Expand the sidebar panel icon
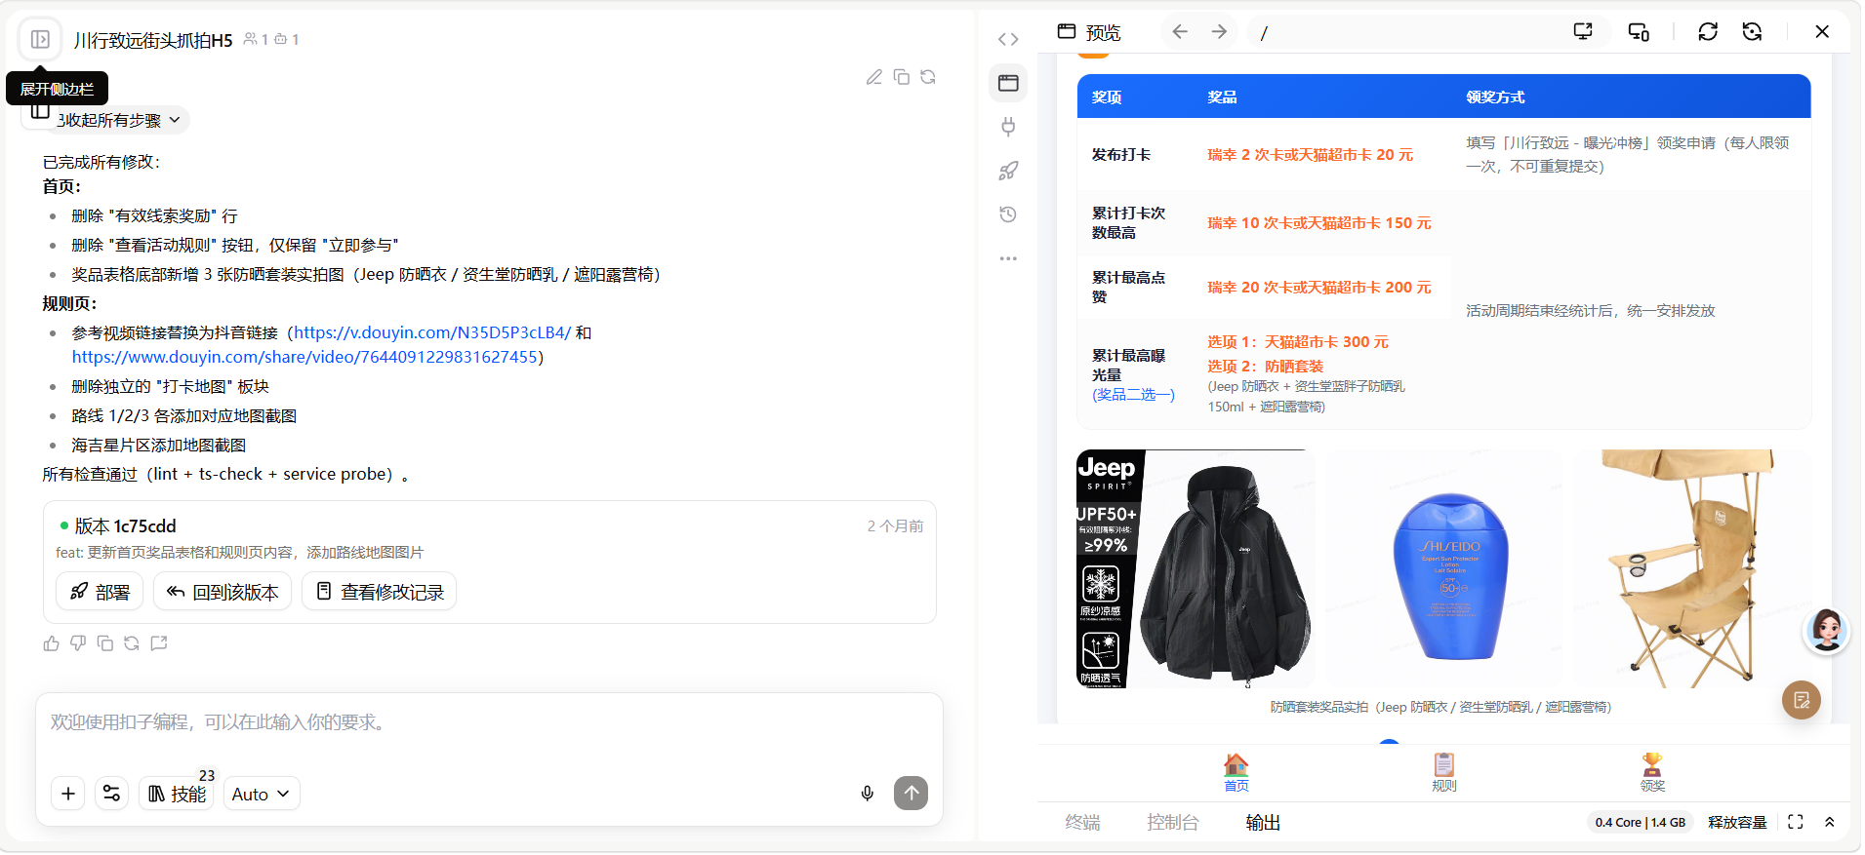This screenshot has width=1865, height=855. click(40, 39)
